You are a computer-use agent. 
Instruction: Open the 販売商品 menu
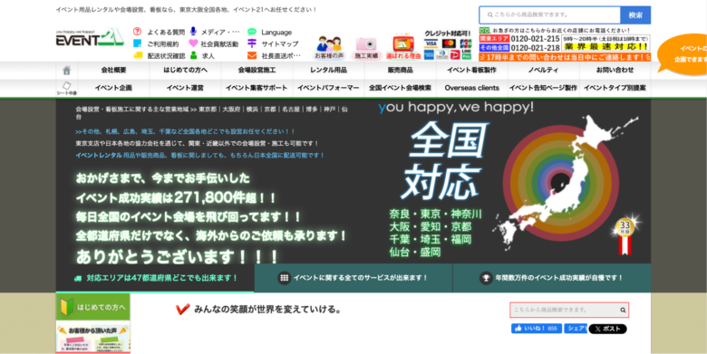pos(401,71)
